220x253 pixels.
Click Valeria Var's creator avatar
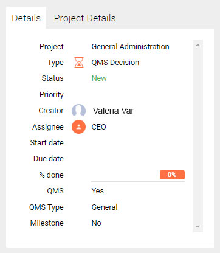[78, 111]
